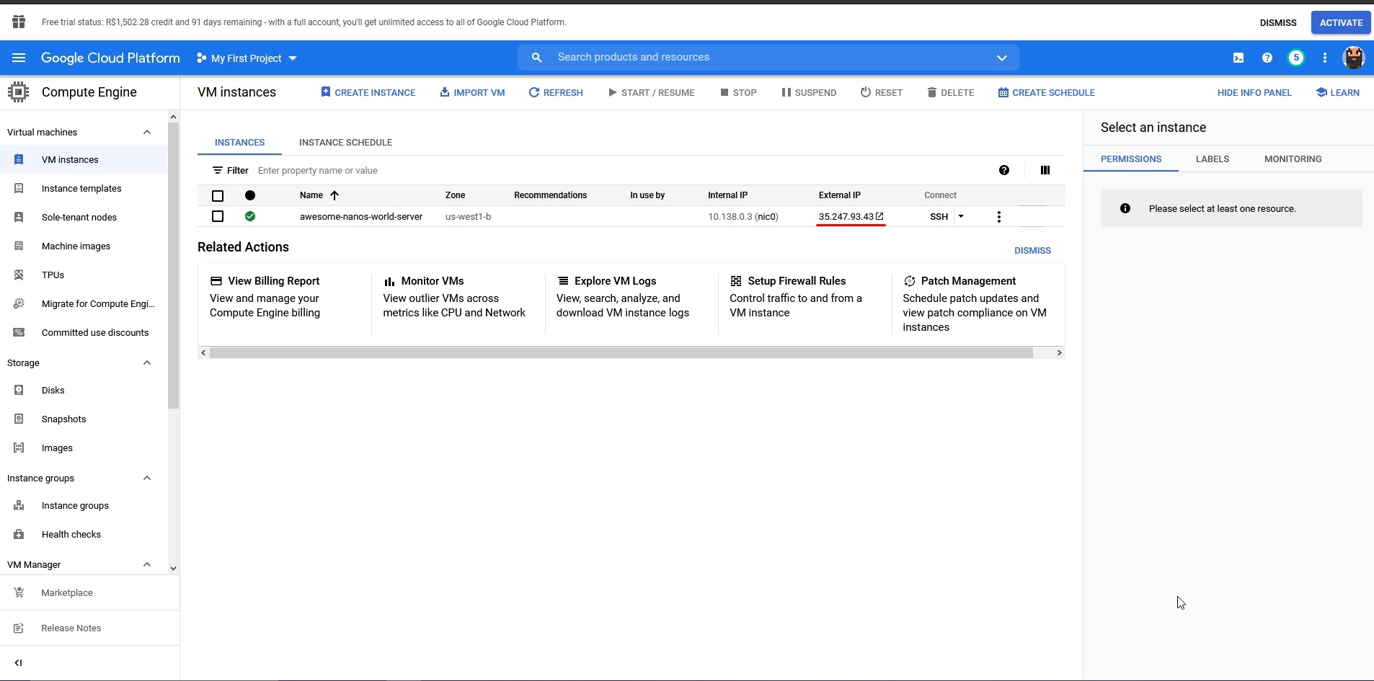Open the gift icon in the free trial banner

[19, 22]
